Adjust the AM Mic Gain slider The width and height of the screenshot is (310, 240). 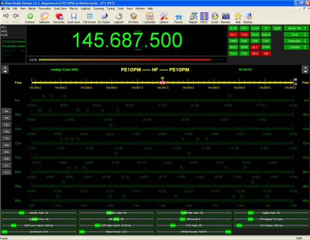pos(39,213)
